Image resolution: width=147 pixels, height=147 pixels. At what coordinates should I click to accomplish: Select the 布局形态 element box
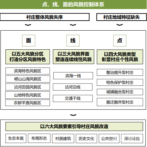click(x=39, y=138)
